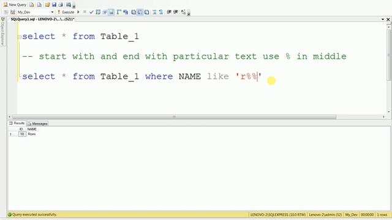Screen dimensions: 392x220
Task: Open the Object Explorer side tab
Action: point(2,32)
